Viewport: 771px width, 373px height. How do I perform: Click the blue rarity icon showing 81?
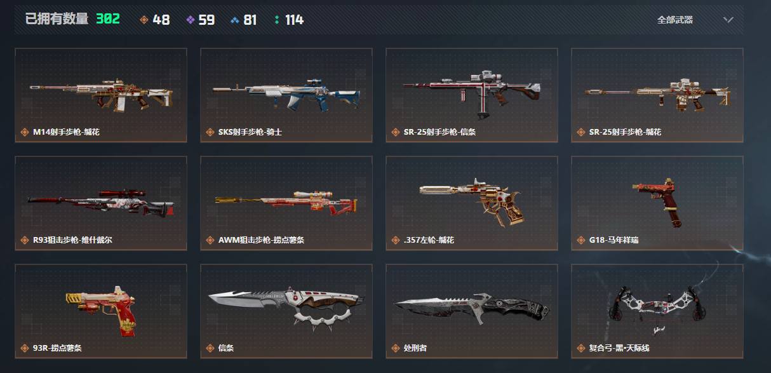pyautogui.click(x=235, y=20)
